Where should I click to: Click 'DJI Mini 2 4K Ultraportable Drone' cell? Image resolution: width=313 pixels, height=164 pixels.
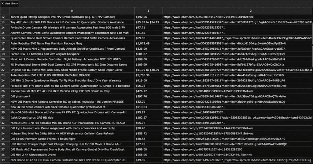pyautogui.click(x=72, y=155)
